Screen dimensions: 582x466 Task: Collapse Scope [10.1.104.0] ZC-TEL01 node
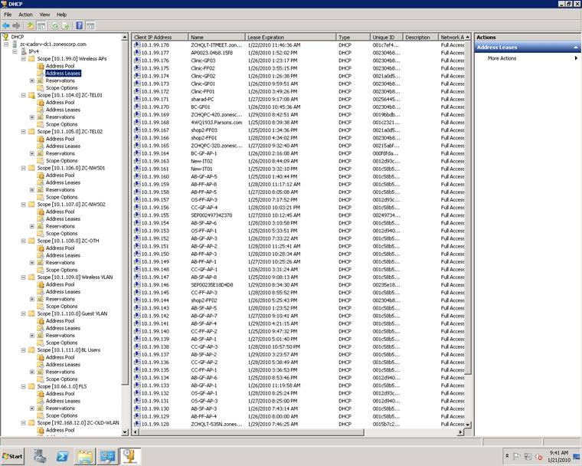(x=23, y=95)
